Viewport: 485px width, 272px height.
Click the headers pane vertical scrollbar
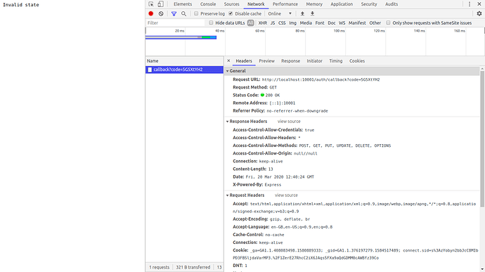[x=482, y=139]
